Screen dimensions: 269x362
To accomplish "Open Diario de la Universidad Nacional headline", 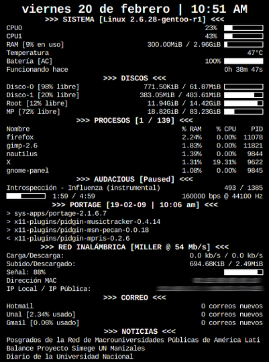I will point(70,357).
